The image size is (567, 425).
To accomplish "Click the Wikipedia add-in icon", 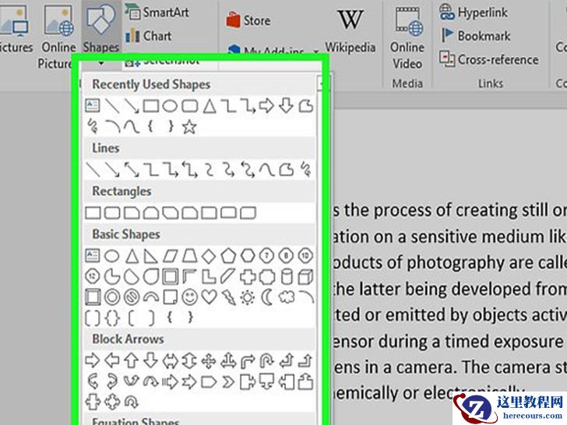I will point(350,30).
